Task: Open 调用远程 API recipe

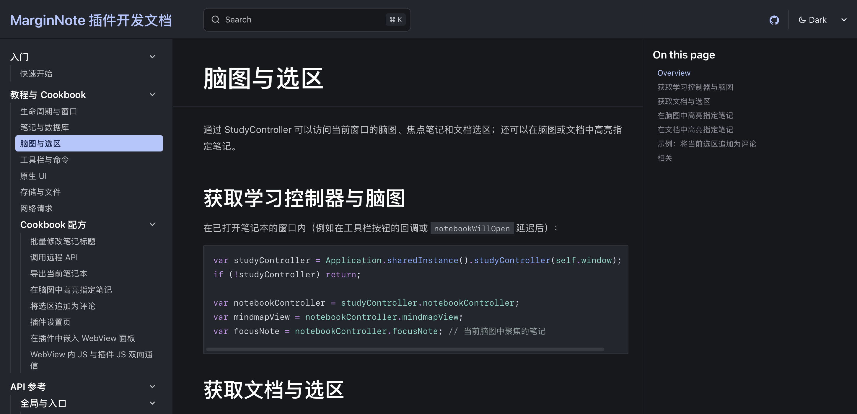Action: tap(54, 257)
